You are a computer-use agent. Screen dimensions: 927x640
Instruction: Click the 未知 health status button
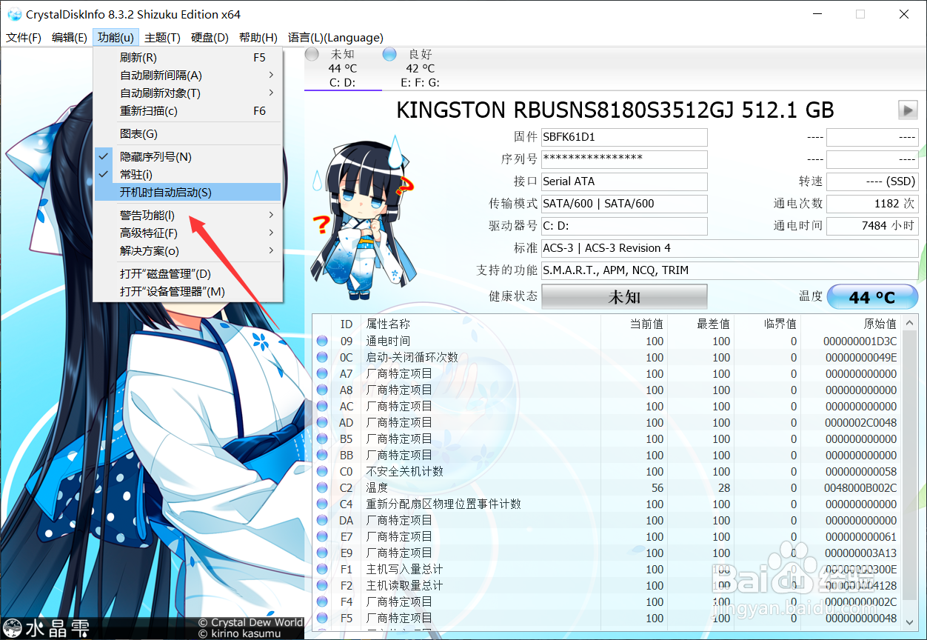tap(624, 296)
